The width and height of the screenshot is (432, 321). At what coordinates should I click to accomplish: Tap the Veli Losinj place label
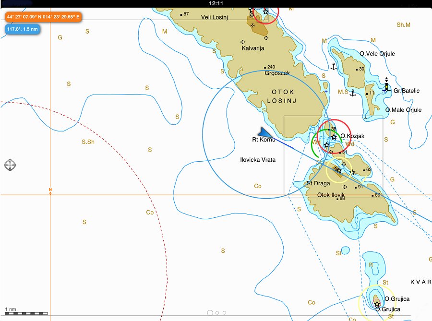click(x=215, y=17)
